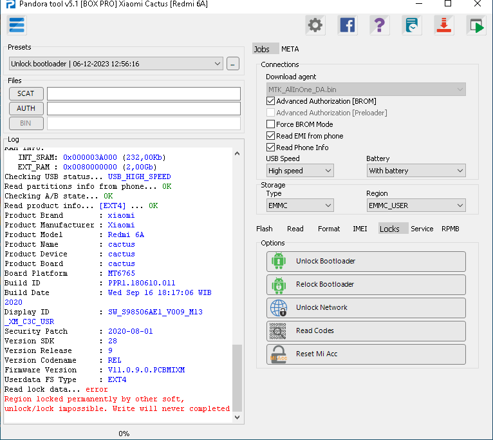Open the Flash tab
The height and width of the screenshot is (440, 493).
[265, 229]
